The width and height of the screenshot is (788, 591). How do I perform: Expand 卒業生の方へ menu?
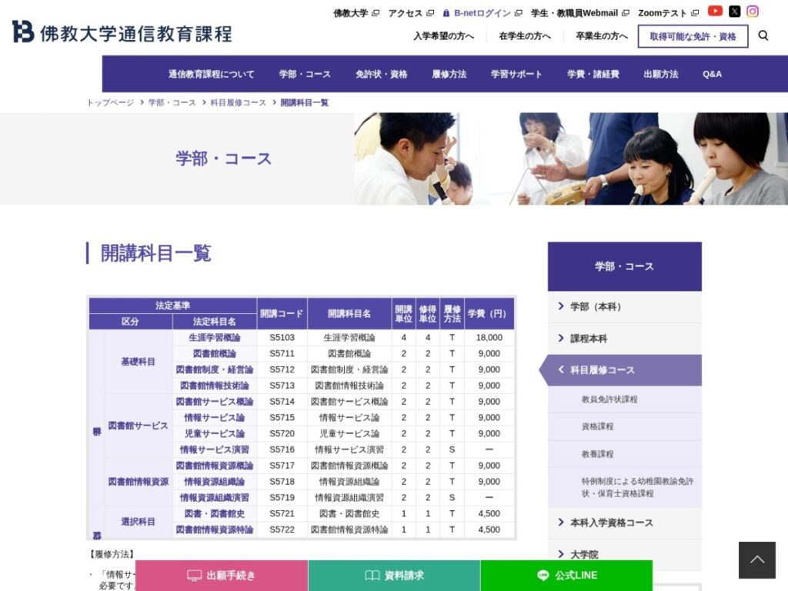[x=602, y=36]
